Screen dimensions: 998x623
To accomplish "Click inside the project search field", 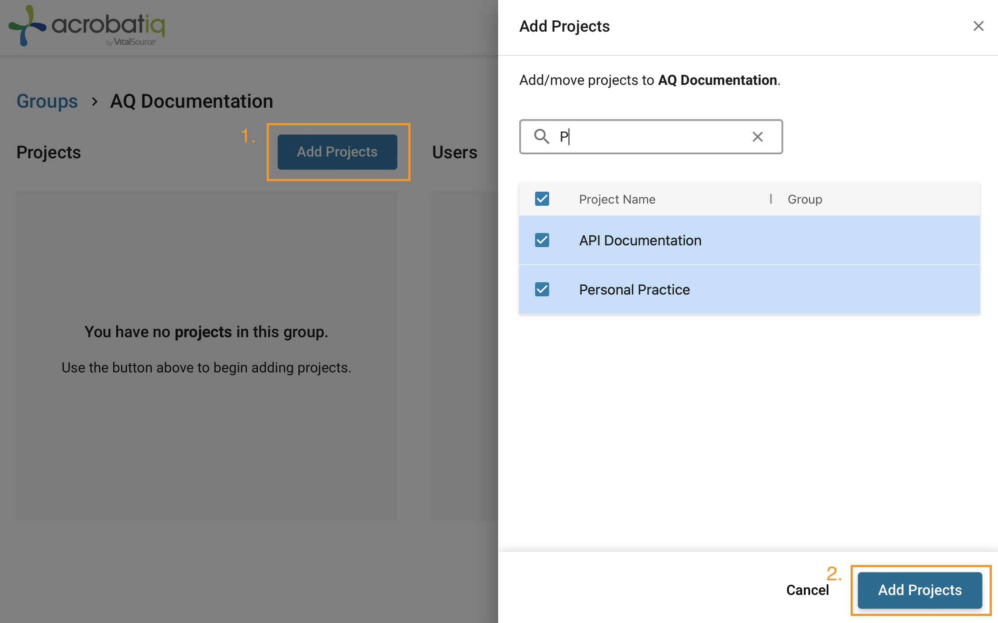I will click(x=638, y=137).
